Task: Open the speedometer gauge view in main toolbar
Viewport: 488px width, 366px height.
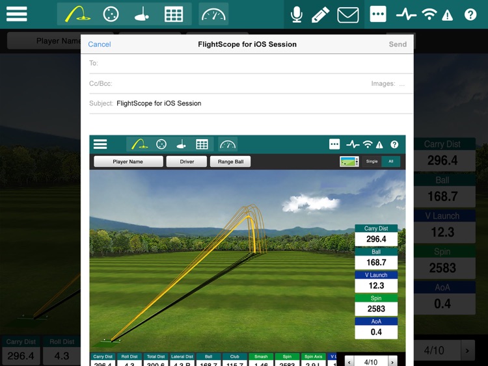Action: [x=213, y=14]
